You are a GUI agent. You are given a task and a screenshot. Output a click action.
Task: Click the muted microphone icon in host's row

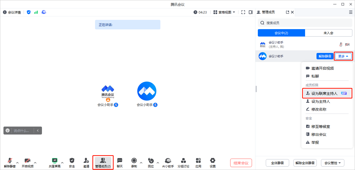(x=341, y=44)
